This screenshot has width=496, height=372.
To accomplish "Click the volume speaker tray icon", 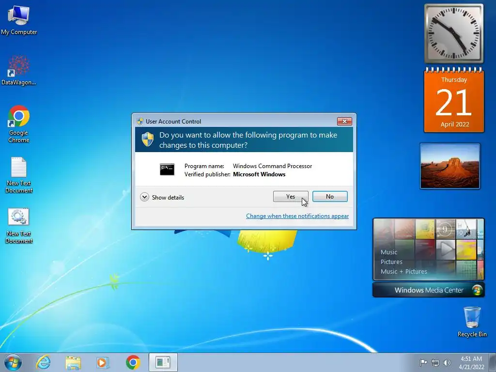I will click(x=447, y=363).
